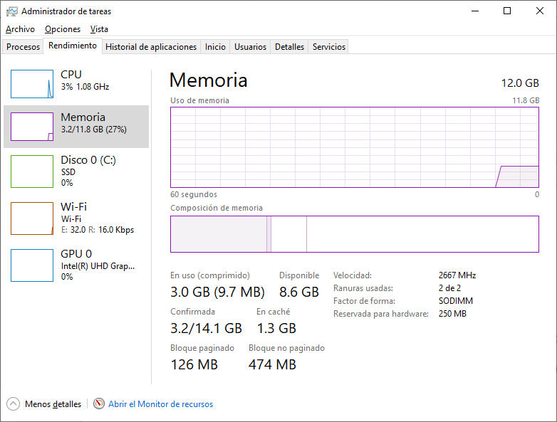Expand the Vista menu
This screenshot has height=422, width=557.
click(100, 29)
